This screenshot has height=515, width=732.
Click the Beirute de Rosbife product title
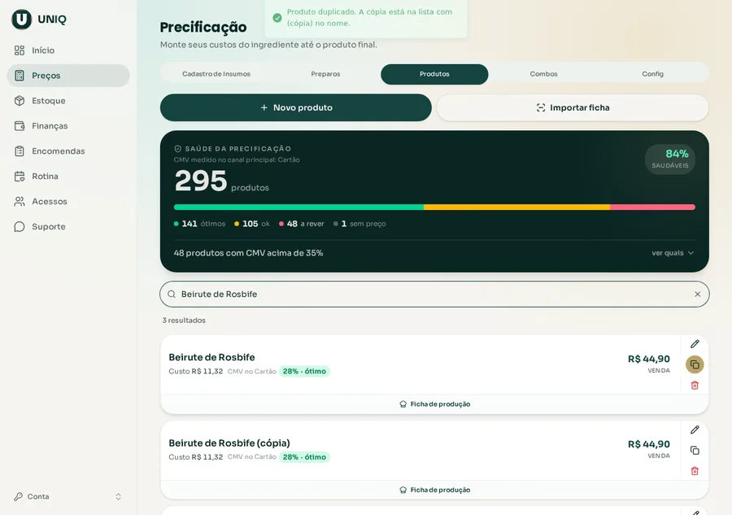pos(212,357)
